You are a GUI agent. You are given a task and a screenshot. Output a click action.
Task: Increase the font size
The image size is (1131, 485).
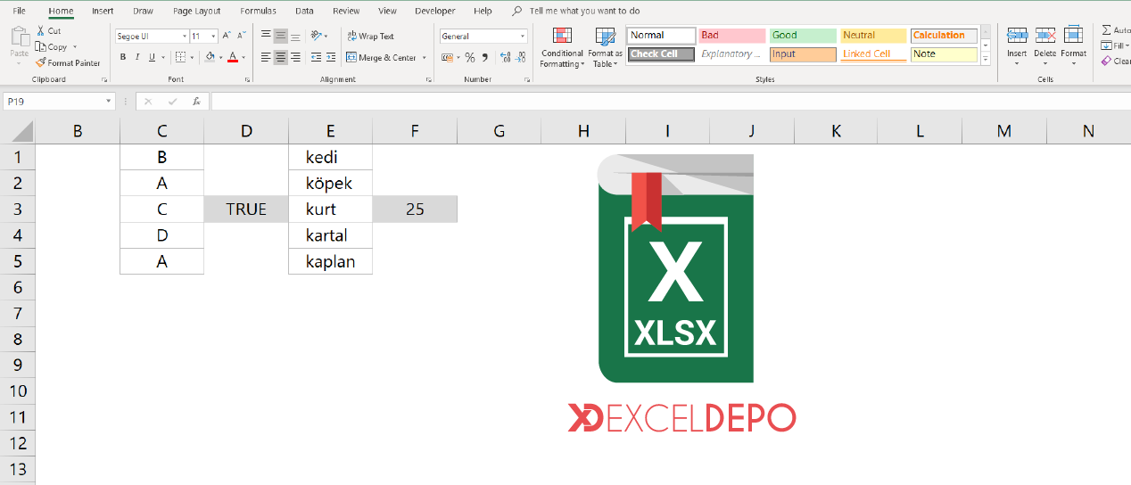point(227,36)
